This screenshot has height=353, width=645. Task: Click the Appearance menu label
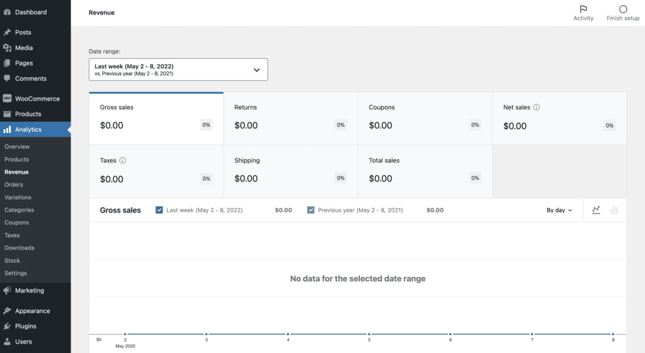(x=33, y=311)
